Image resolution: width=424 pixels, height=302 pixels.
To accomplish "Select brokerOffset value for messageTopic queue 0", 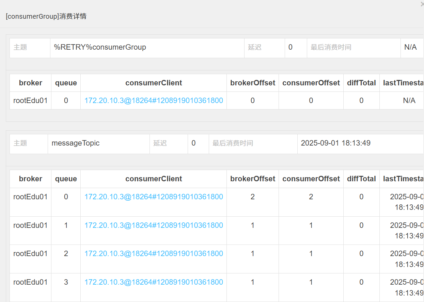I will [x=252, y=197].
